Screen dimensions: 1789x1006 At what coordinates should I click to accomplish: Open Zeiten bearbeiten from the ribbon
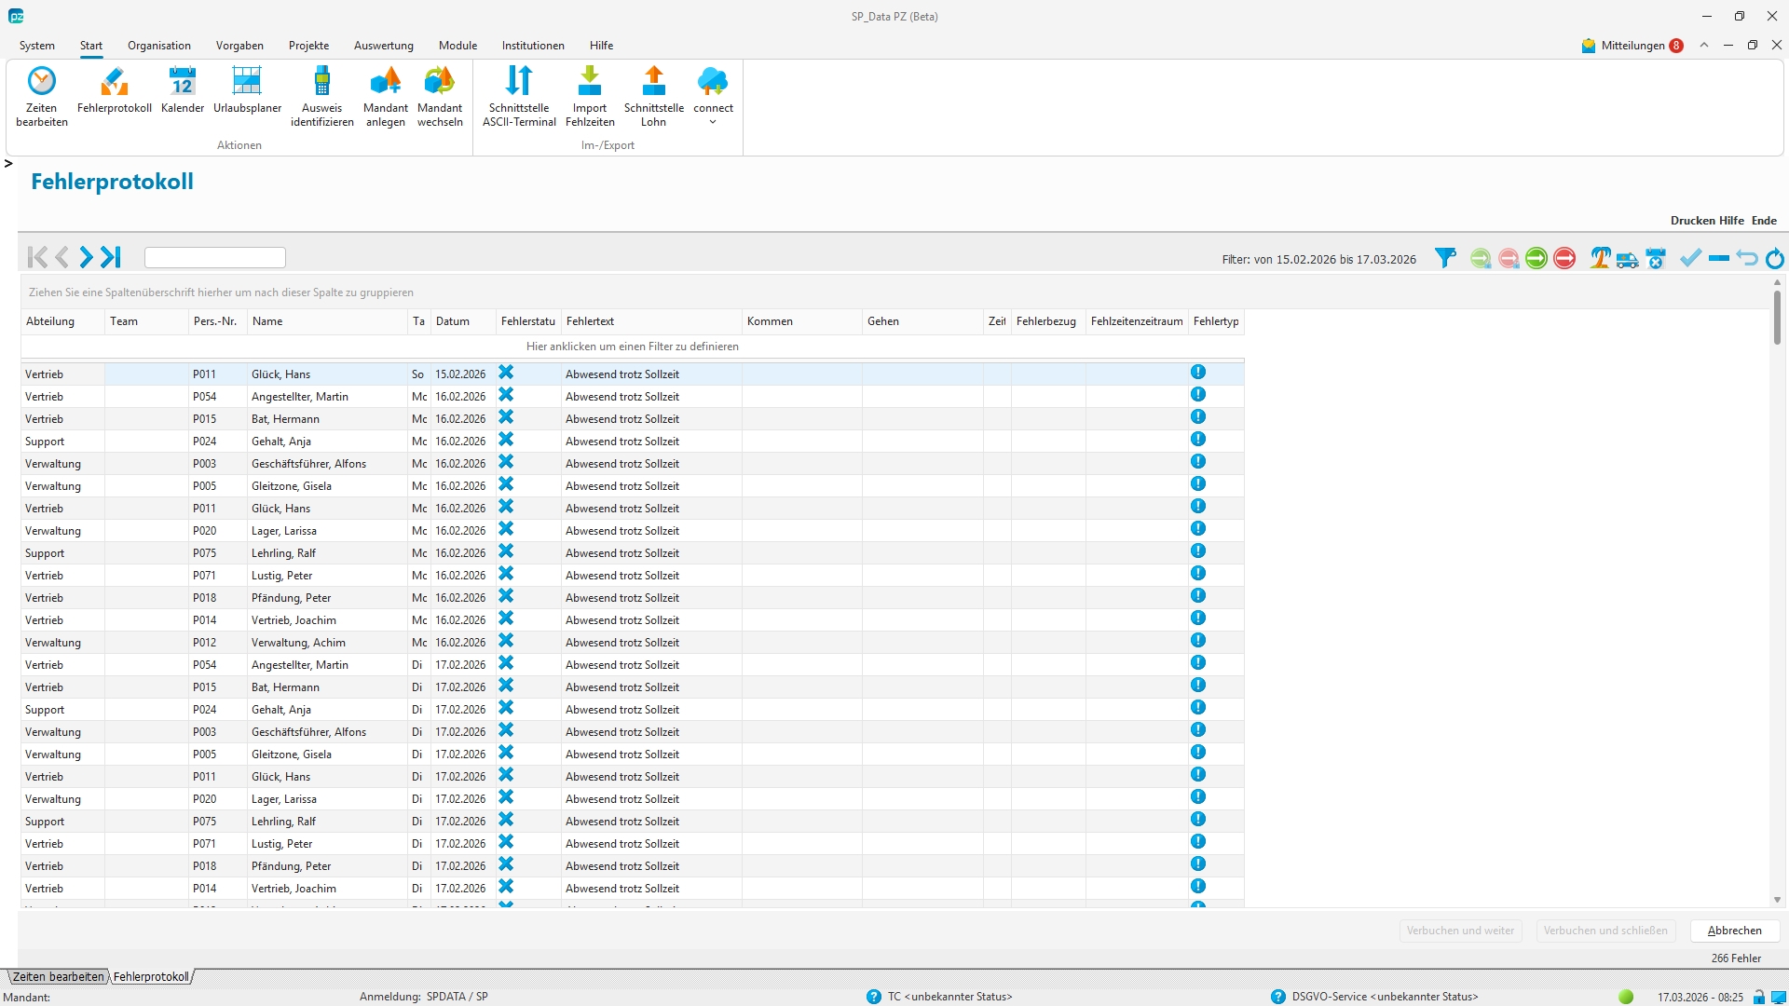pyautogui.click(x=42, y=95)
